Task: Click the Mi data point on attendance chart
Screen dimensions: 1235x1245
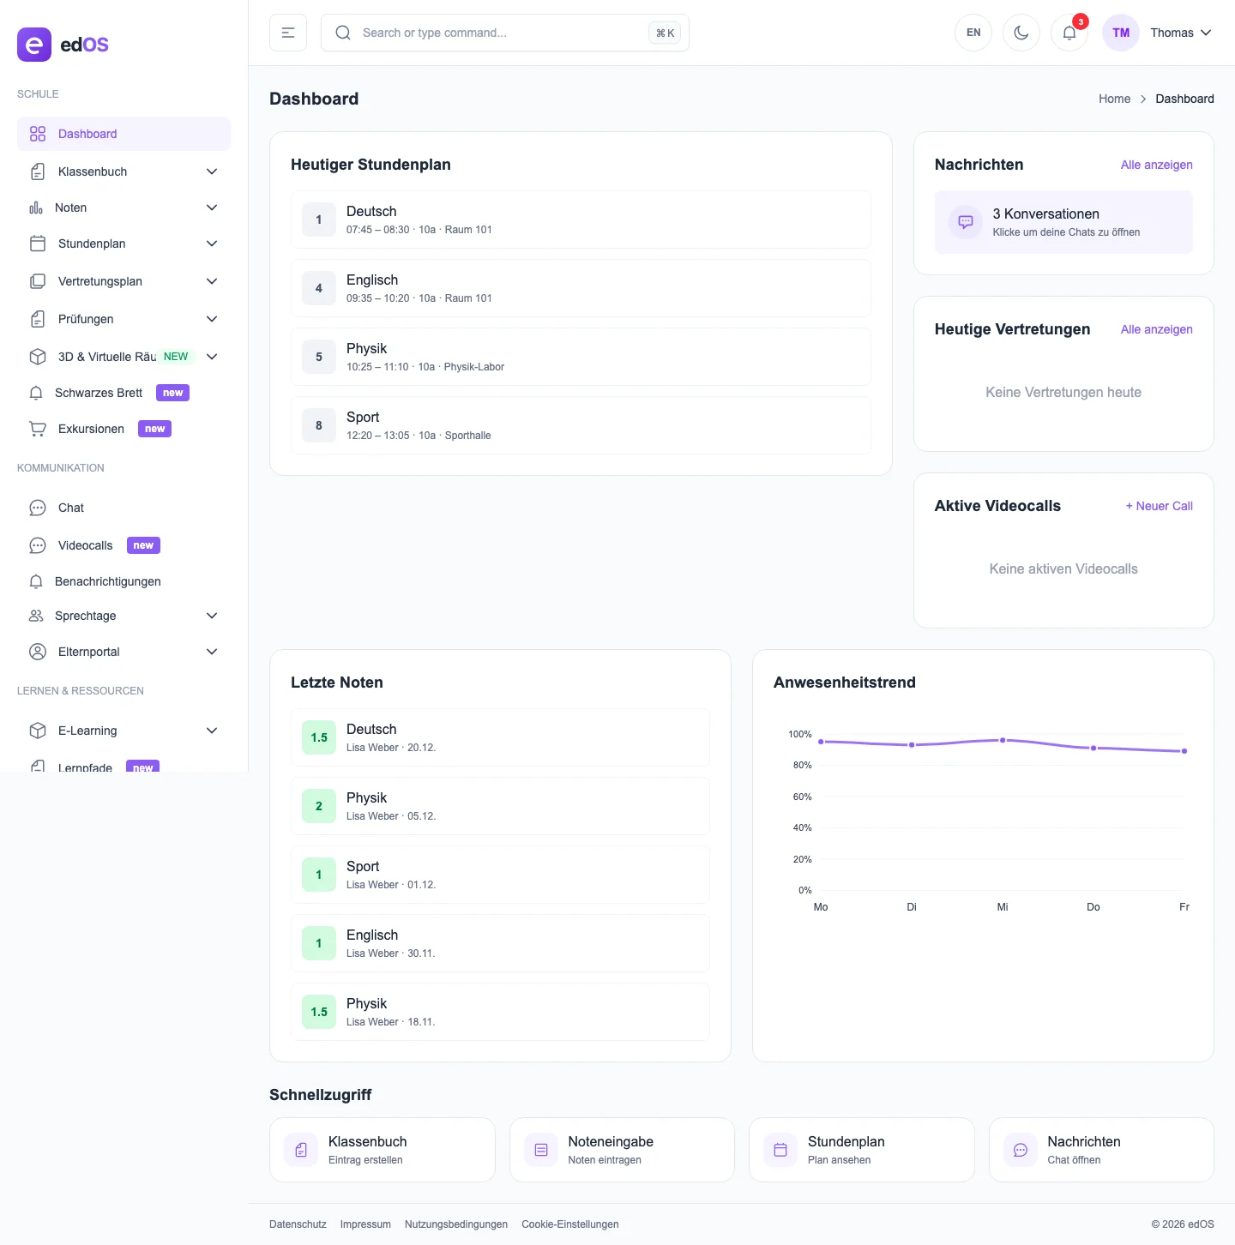Action: (x=1003, y=740)
